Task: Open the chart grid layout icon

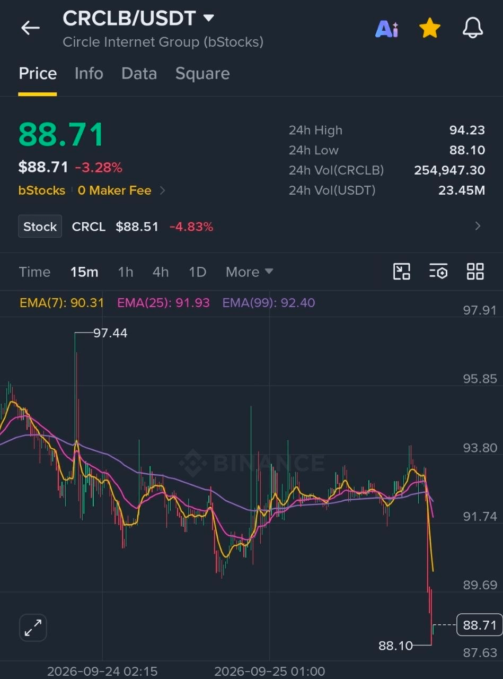Action: [x=475, y=272]
